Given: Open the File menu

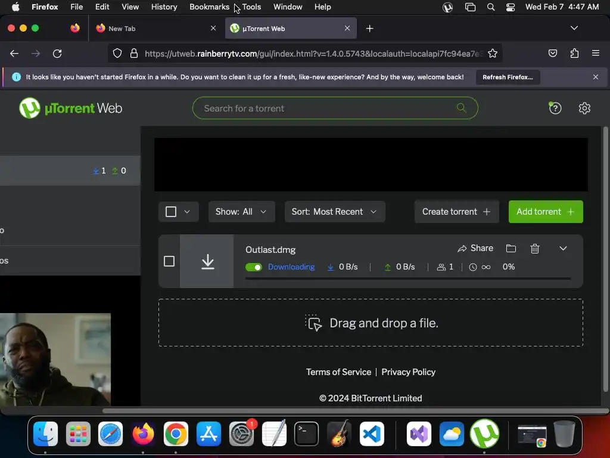Looking at the screenshot, I should tap(76, 7).
